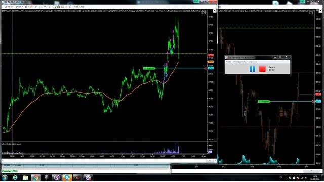Click the recording time readout in recorder
The width and height of the screenshot is (324, 182).
(x=272, y=70)
